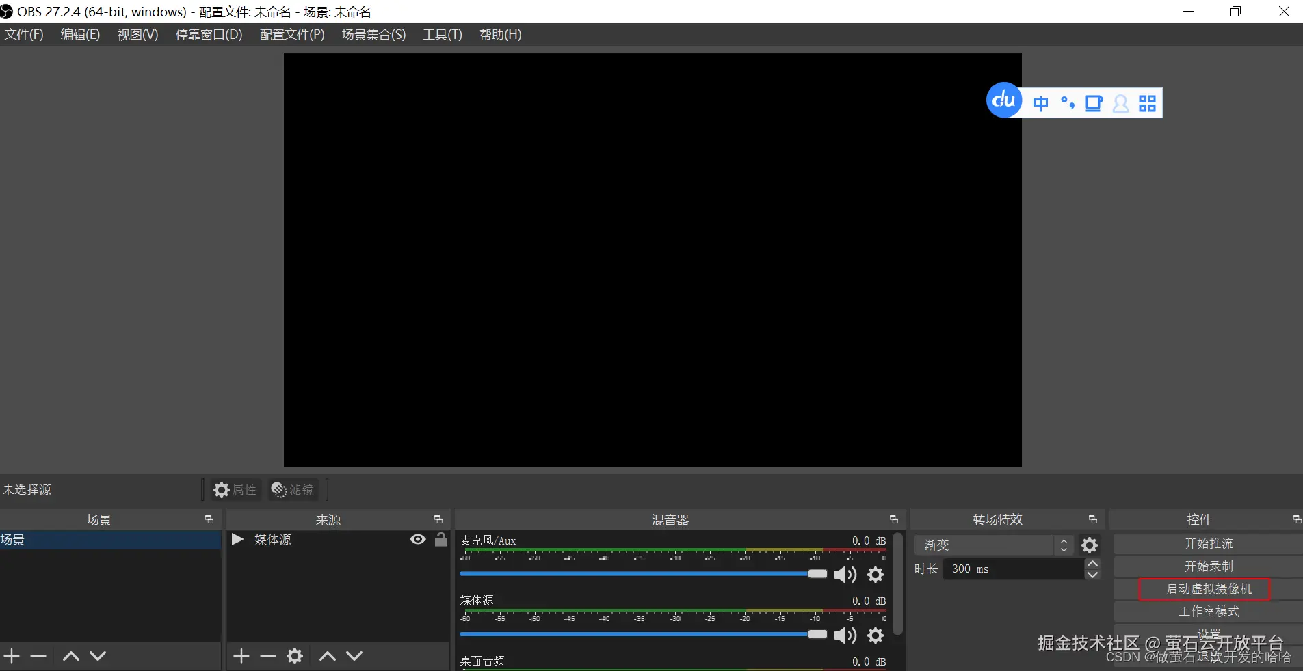Click the black preview canvas
The image size is (1303, 671).
(x=653, y=260)
